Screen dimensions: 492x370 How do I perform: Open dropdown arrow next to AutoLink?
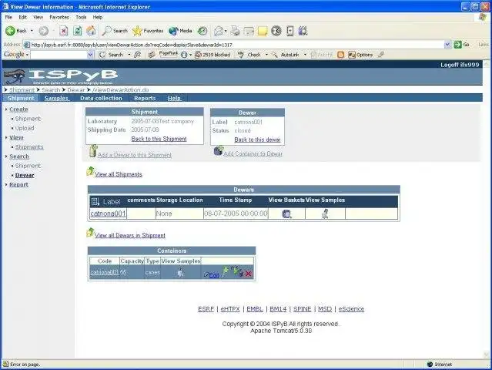coord(305,55)
